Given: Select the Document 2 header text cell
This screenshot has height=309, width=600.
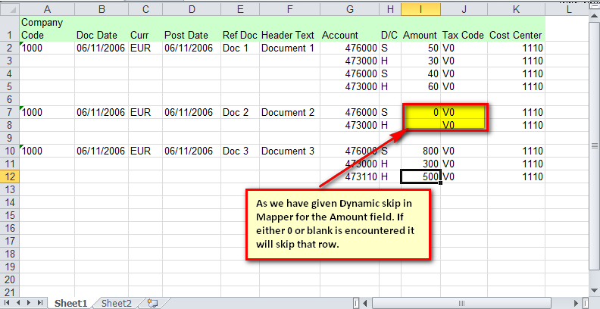Looking at the screenshot, I should pyautogui.click(x=287, y=112).
